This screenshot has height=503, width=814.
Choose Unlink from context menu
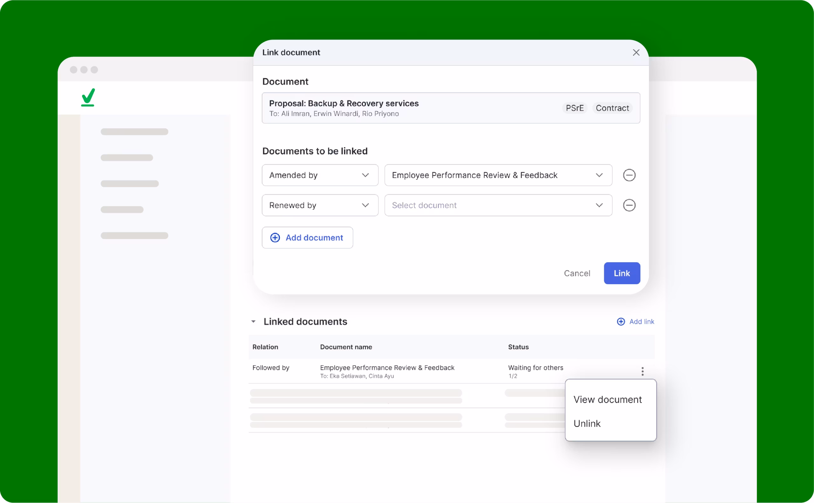click(587, 424)
